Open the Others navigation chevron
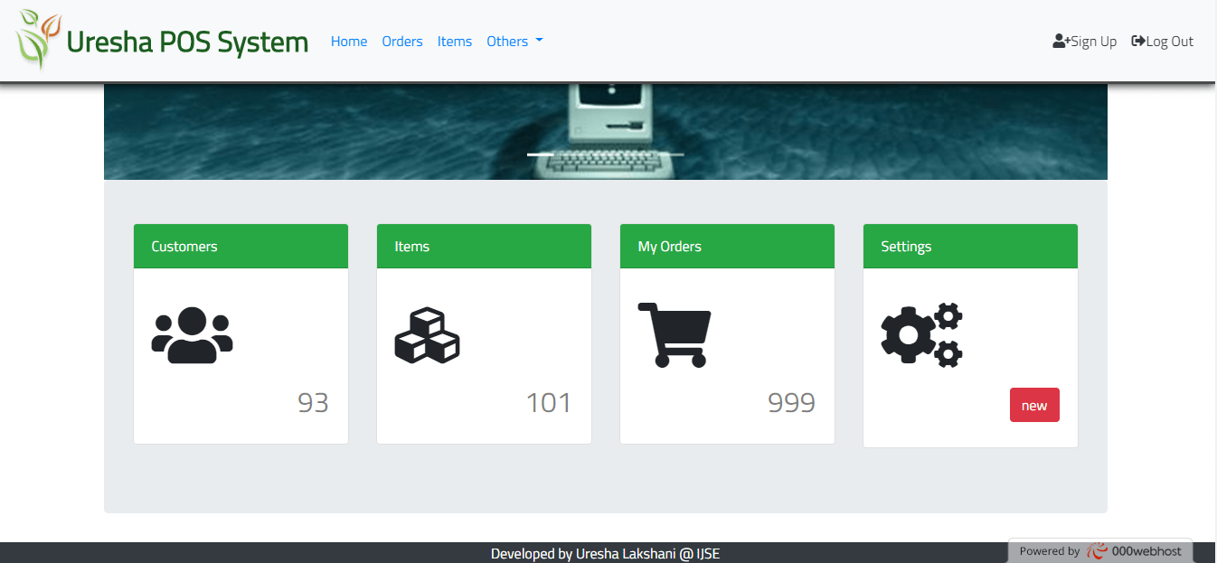This screenshot has width=1217, height=563. point(540,40)
